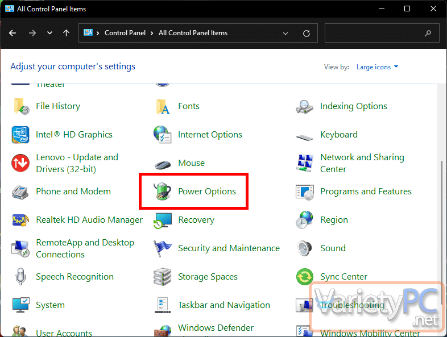Click the Realtek HD Audio Manager label
Viewport: 447px width, 337px height.
(x=89, y=220)
